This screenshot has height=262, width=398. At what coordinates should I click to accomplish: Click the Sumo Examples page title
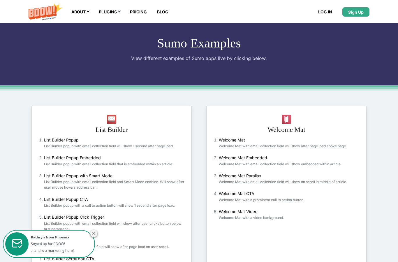click(x=199, y=43)
